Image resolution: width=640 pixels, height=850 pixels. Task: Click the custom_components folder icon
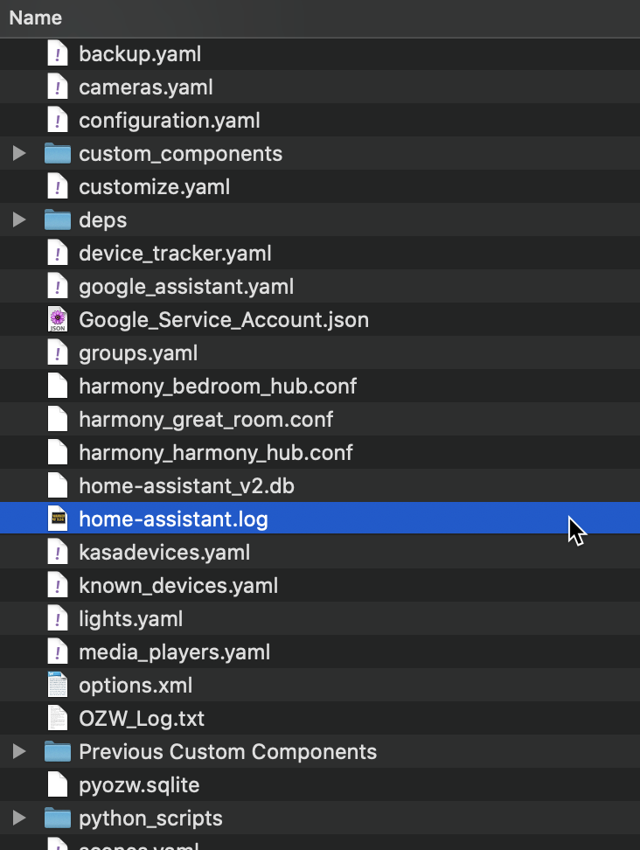57,154
